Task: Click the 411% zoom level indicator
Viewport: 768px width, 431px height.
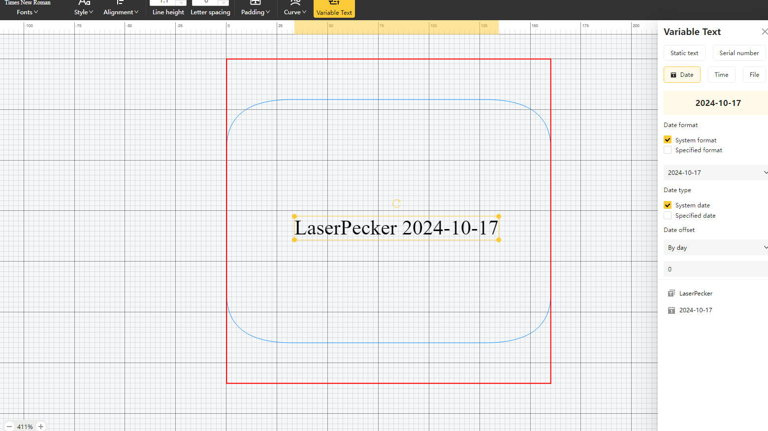Action: pos(25,427)
